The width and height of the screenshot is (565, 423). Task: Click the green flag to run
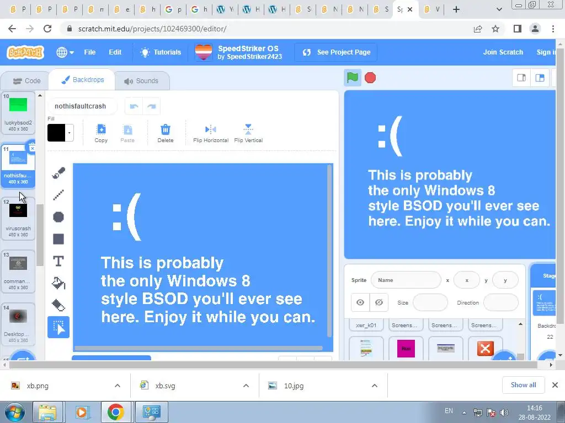353,78
